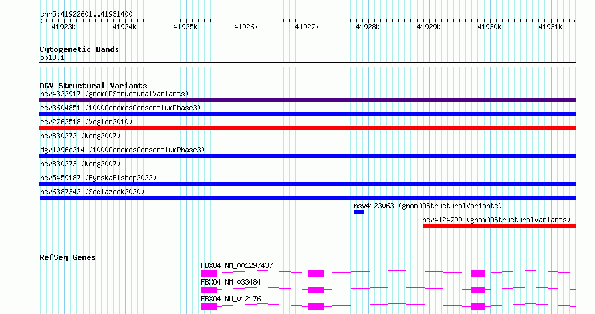Image resolution: width=595 pixels, height=314 pixels.
Task: Open the esv2762518 (Vogler2010) label
Action: click(x=86, y=122)
